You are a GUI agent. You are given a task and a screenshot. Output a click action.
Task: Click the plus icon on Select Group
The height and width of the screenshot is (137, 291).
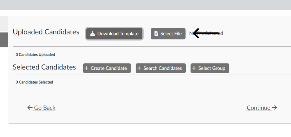pos(194,68)
